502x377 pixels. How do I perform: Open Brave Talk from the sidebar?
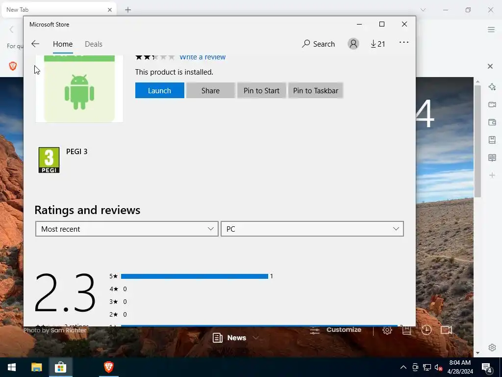pos(492,105)
